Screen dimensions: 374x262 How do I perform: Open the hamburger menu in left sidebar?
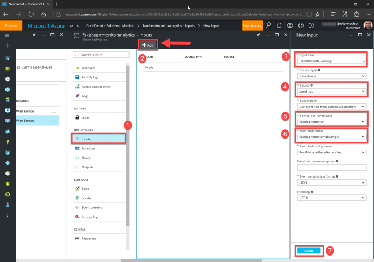click(x=7, y=35)
